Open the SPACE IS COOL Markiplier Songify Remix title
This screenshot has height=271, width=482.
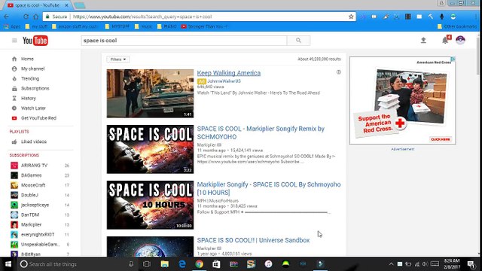261,132
